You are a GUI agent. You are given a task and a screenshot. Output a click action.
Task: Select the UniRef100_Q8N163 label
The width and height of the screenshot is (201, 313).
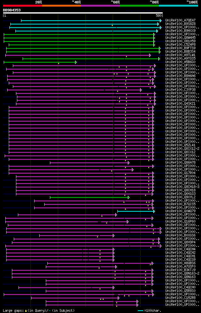point(180,277)
